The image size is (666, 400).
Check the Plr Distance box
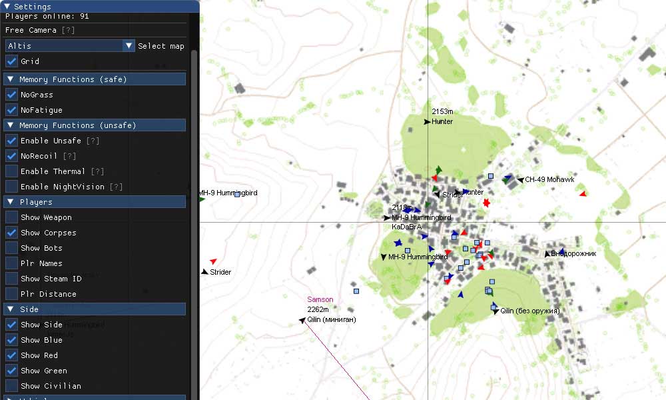[11, 294]
